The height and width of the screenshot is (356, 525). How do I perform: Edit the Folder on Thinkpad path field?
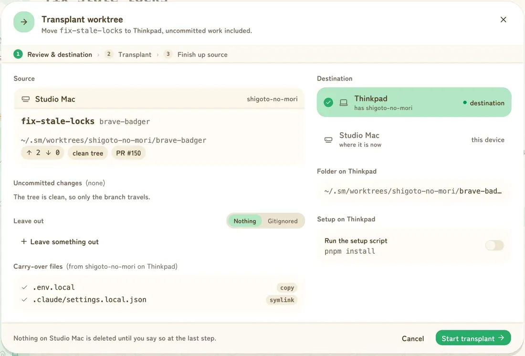coord(414,191)
